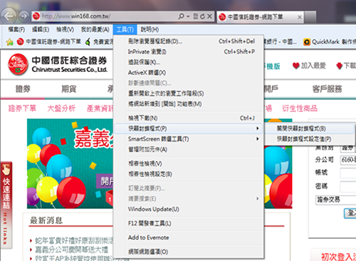
Task: Open the 說明(H) menu
Action: coord(150,29)
